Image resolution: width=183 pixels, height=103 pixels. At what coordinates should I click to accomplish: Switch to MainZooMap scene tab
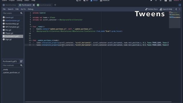tap(9, 5)
